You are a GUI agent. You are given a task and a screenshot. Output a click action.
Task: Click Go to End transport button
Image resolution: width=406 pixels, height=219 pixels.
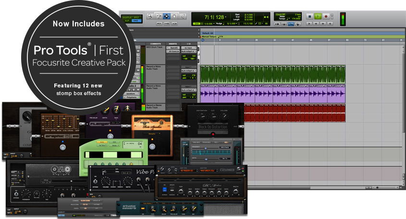tap(330, 24)
